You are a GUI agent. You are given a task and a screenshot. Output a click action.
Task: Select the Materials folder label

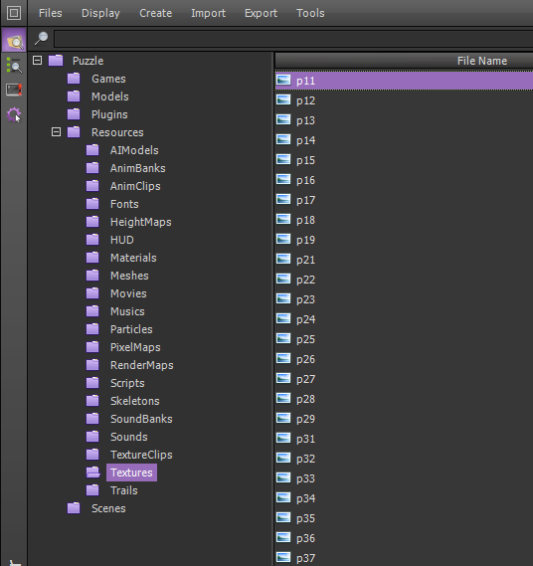click(x=133, y=258)
